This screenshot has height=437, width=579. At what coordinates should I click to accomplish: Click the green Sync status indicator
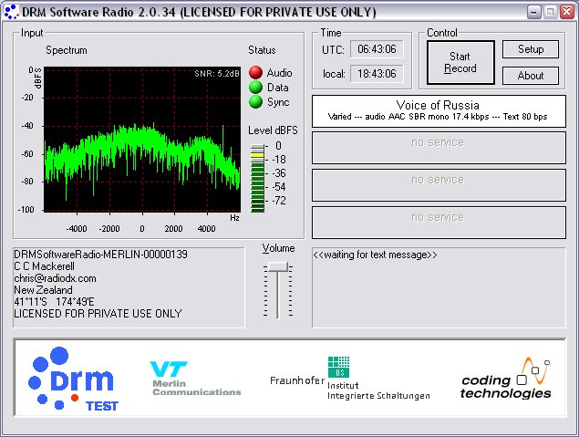[x=255, y=102]
